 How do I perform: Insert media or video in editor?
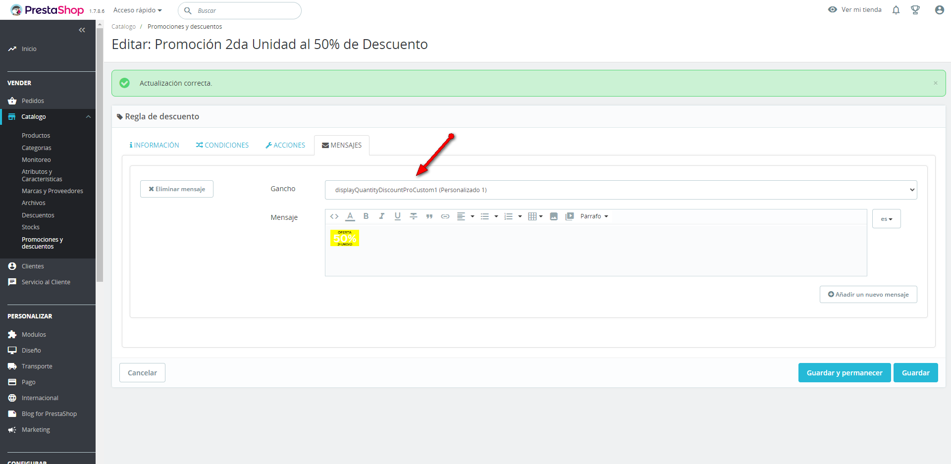[570, 216]
